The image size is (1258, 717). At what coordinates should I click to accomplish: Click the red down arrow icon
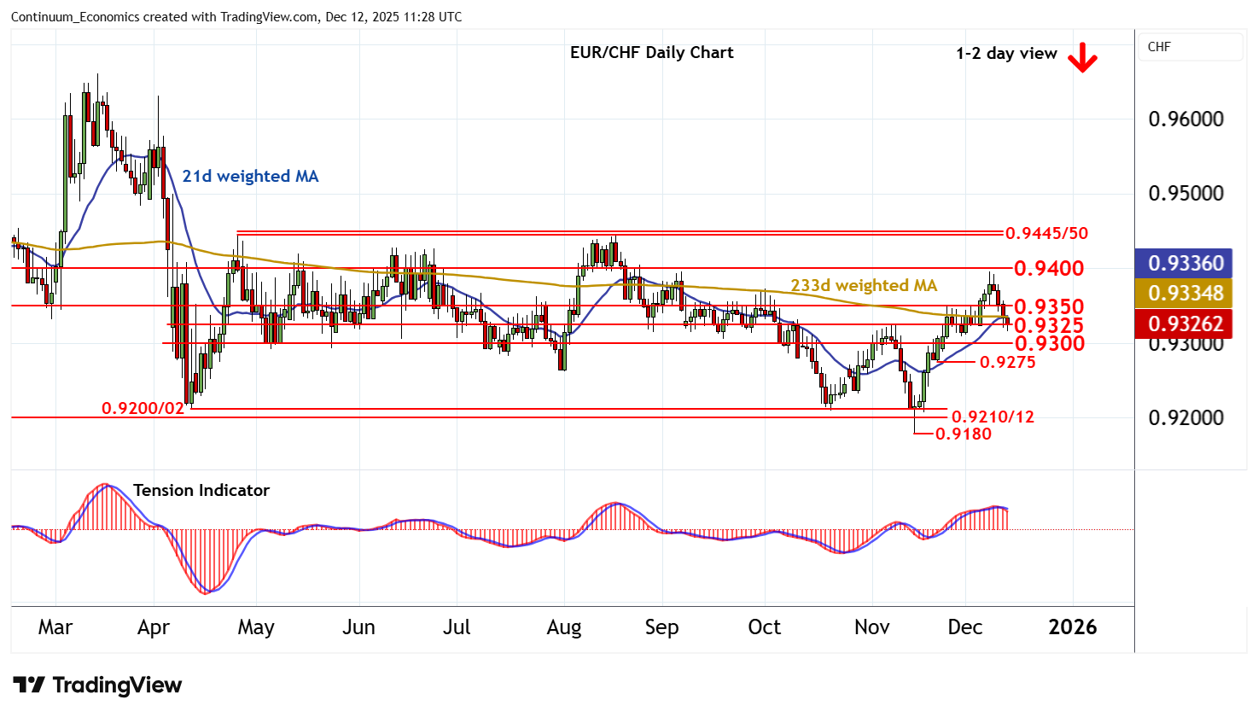(1082, 57)
